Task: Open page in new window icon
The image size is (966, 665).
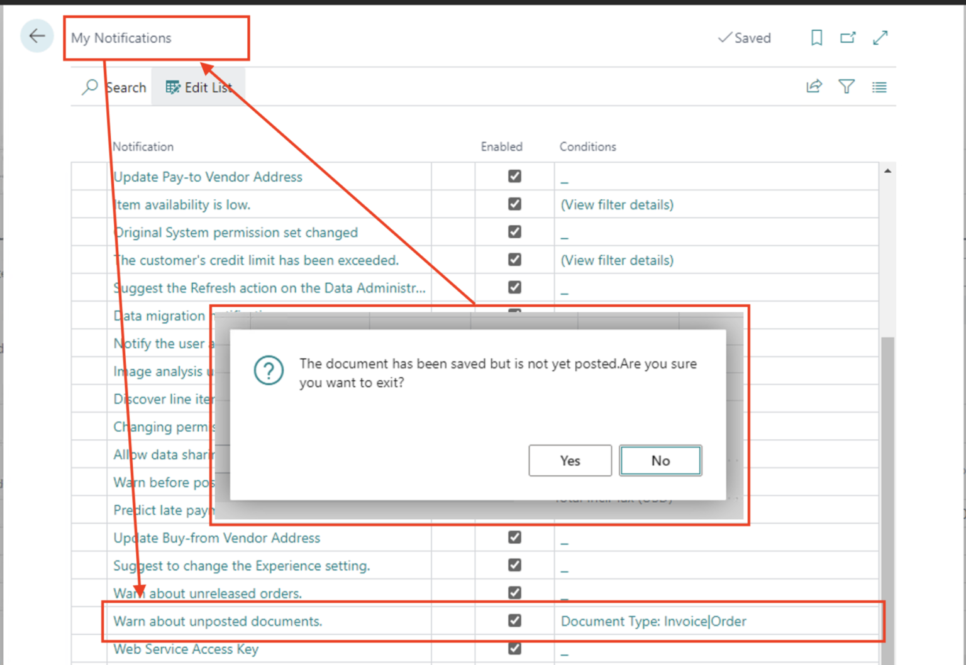Action: 847,38
